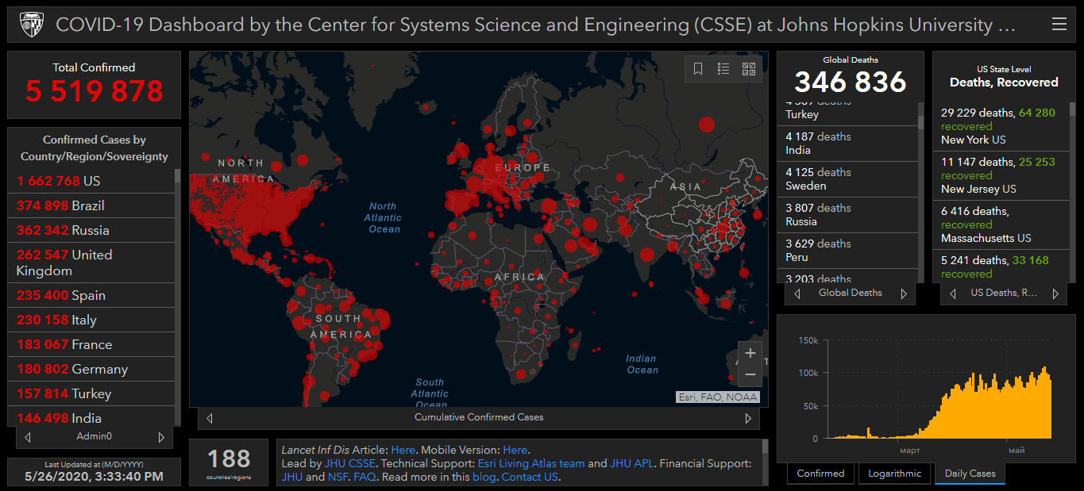This screenshot has height=491, width=1084.
Task: Select '4 187 deaths India' entry
Action: (847, 144)
